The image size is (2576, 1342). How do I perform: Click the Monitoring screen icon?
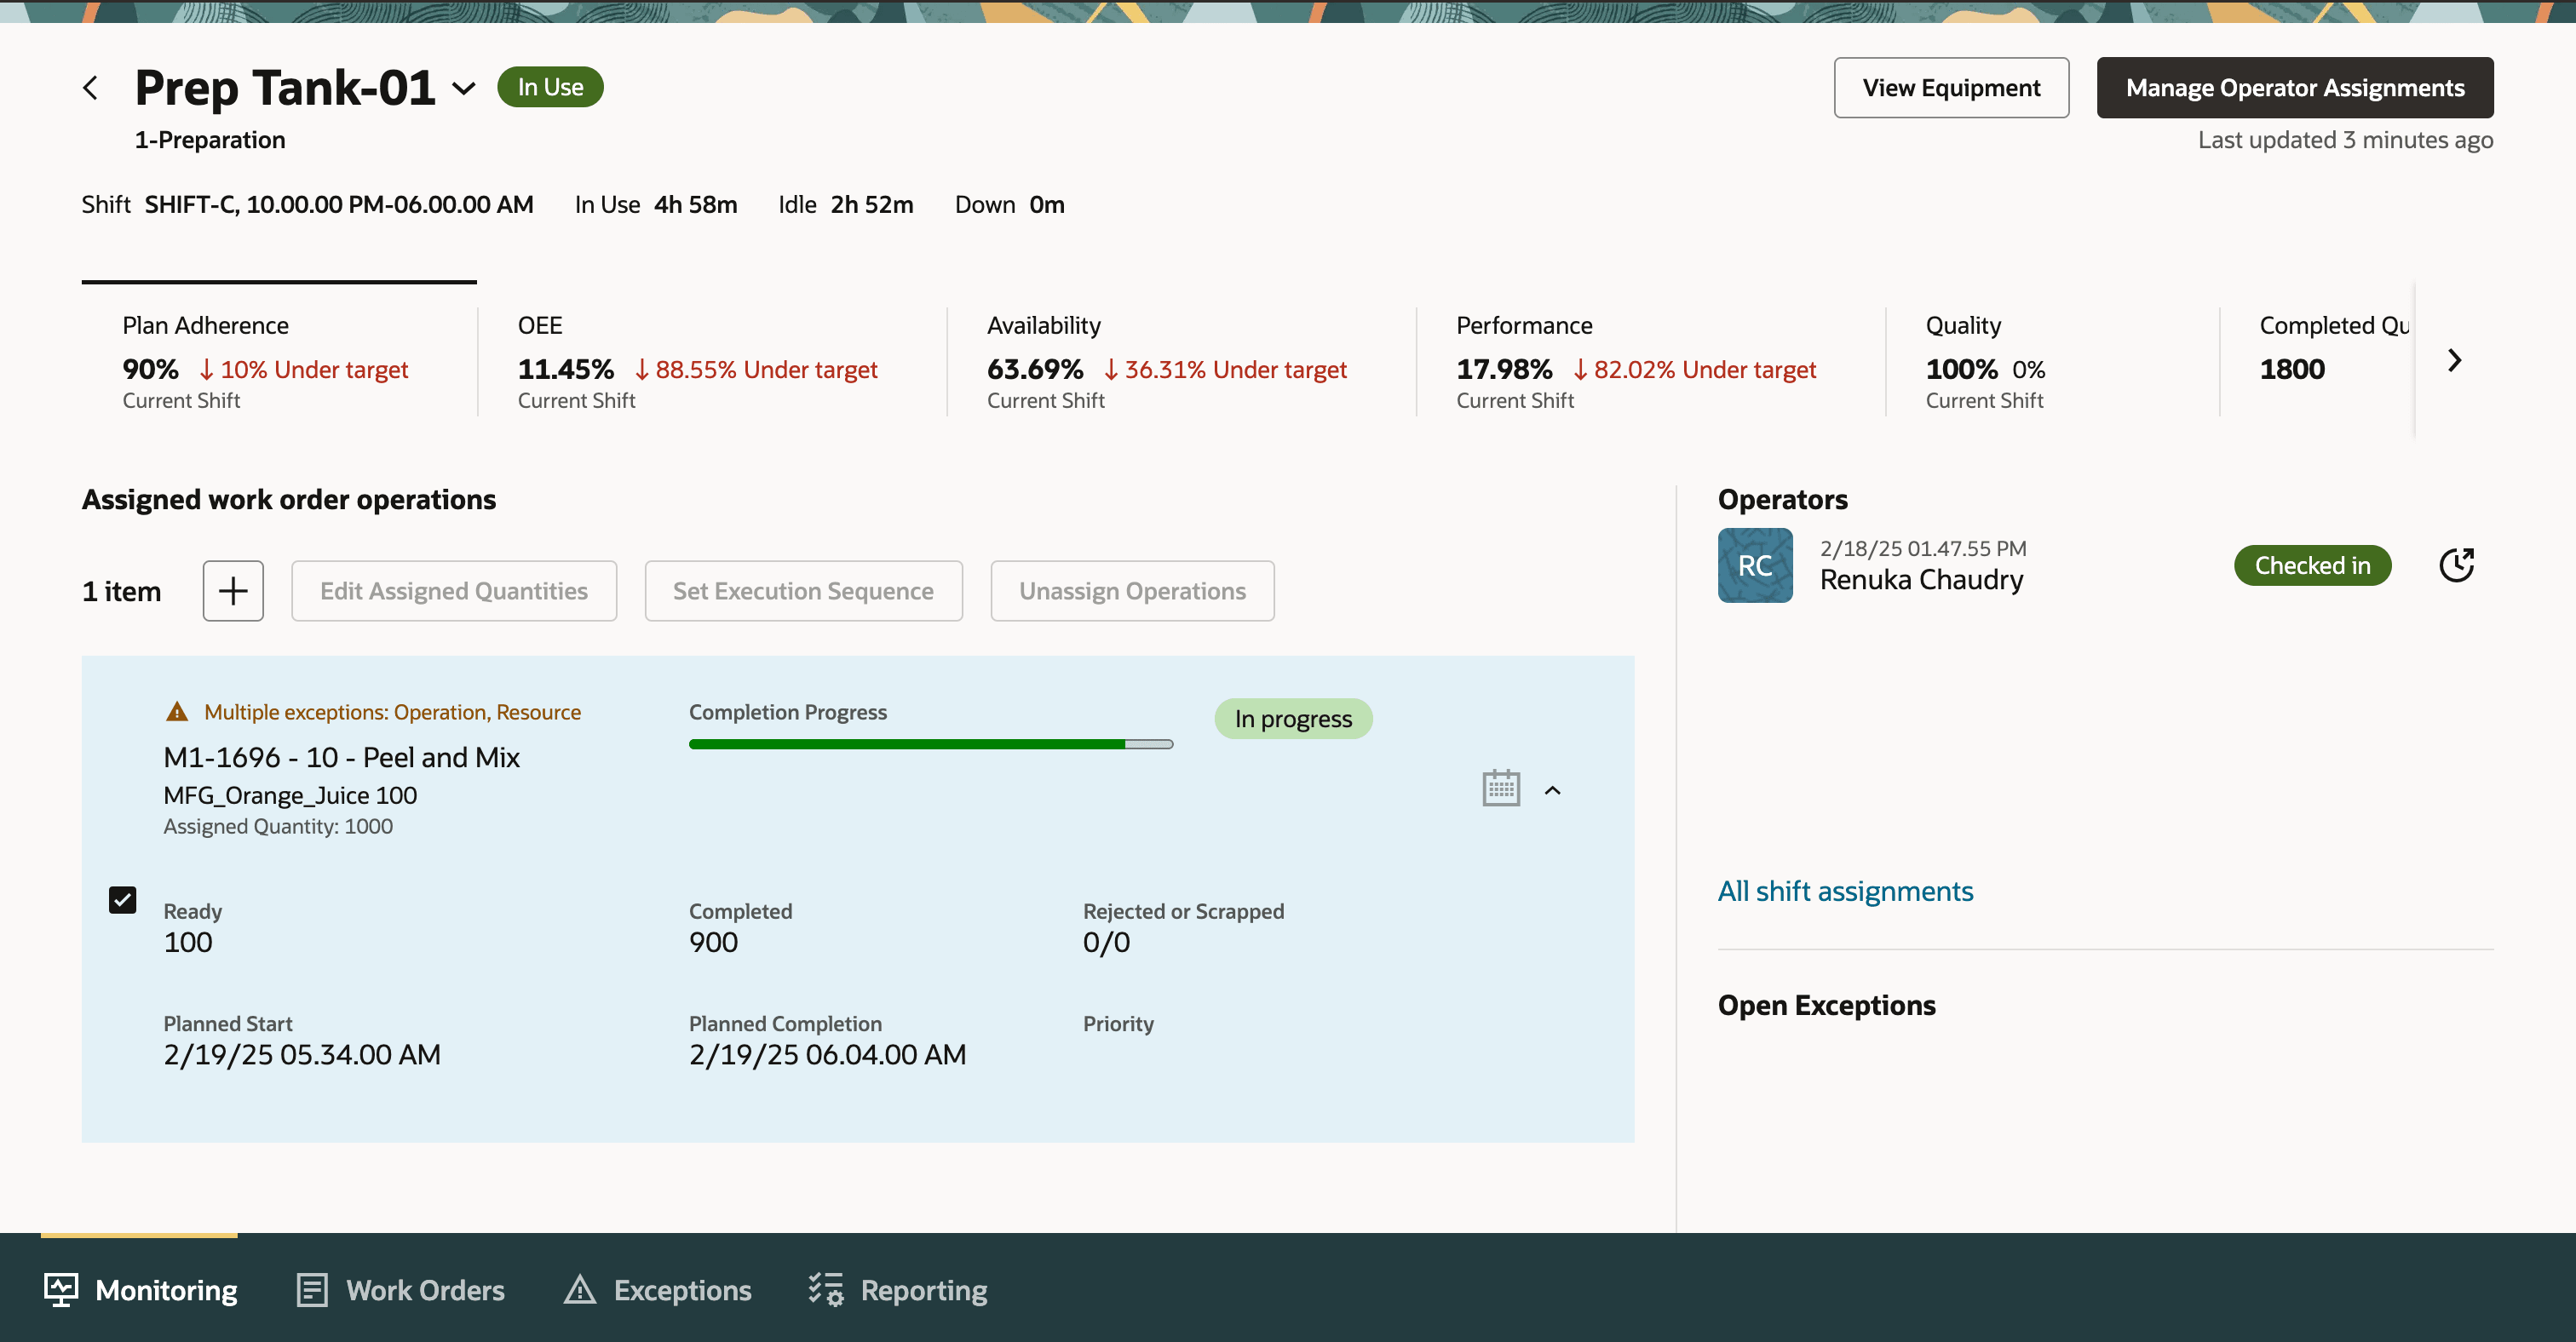[x=61, y=1289]
